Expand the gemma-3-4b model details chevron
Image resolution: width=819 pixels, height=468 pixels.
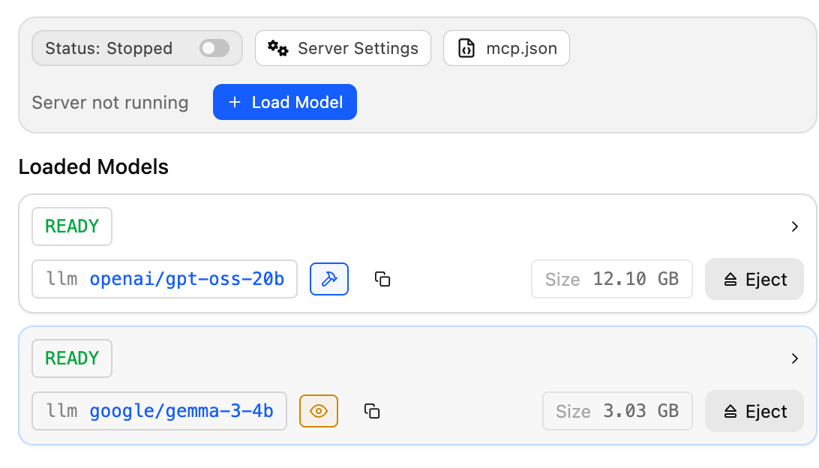795,358
